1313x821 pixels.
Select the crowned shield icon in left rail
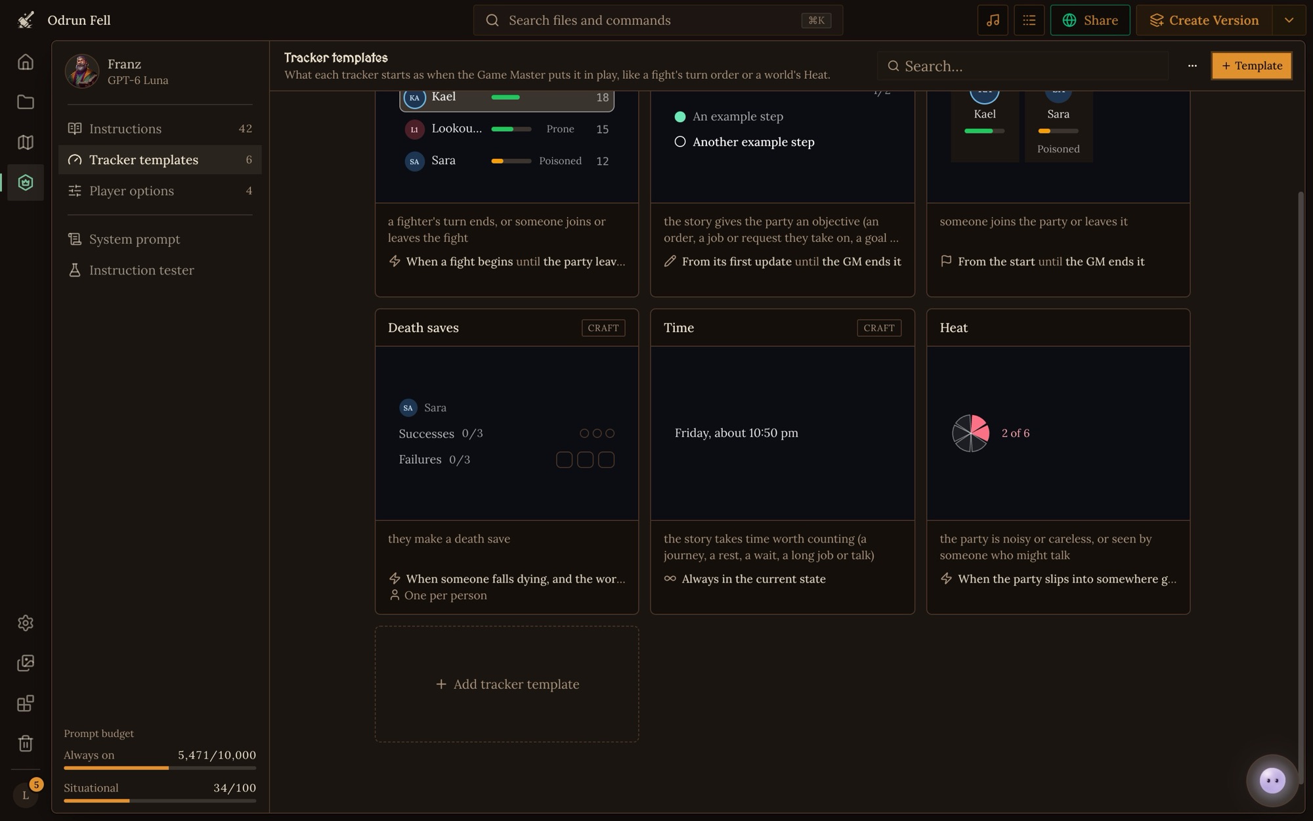[26, 183]
